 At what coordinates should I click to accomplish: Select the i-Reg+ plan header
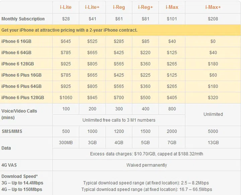145,7
